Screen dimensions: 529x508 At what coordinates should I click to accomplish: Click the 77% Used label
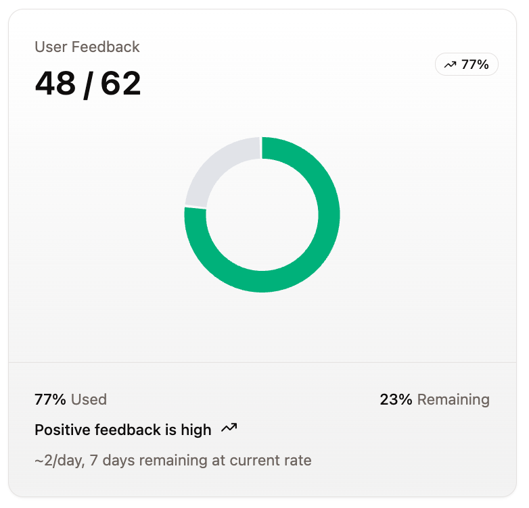pos(70,399)
